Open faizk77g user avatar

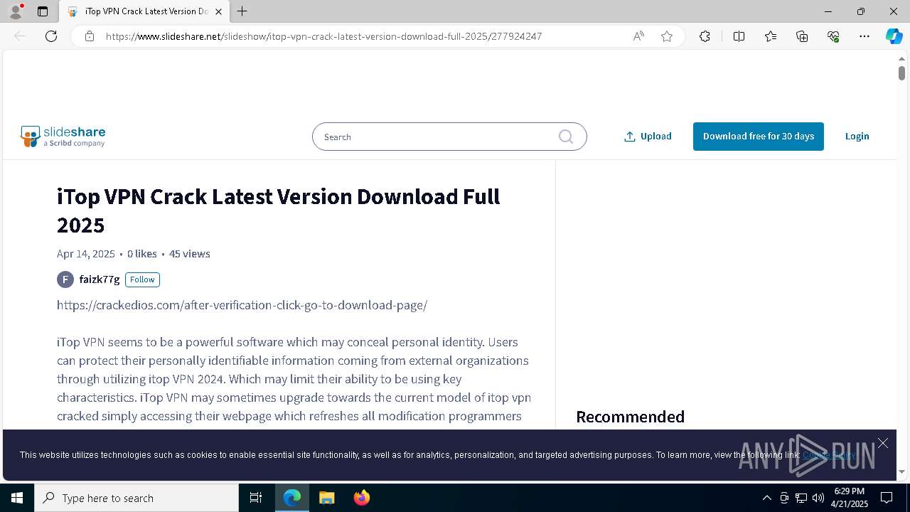click(65, 279)
